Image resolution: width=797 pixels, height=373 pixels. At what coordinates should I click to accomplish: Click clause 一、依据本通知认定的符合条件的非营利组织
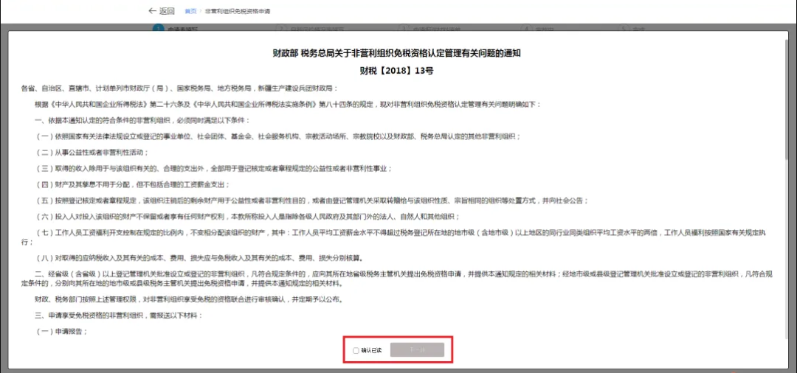142,120
